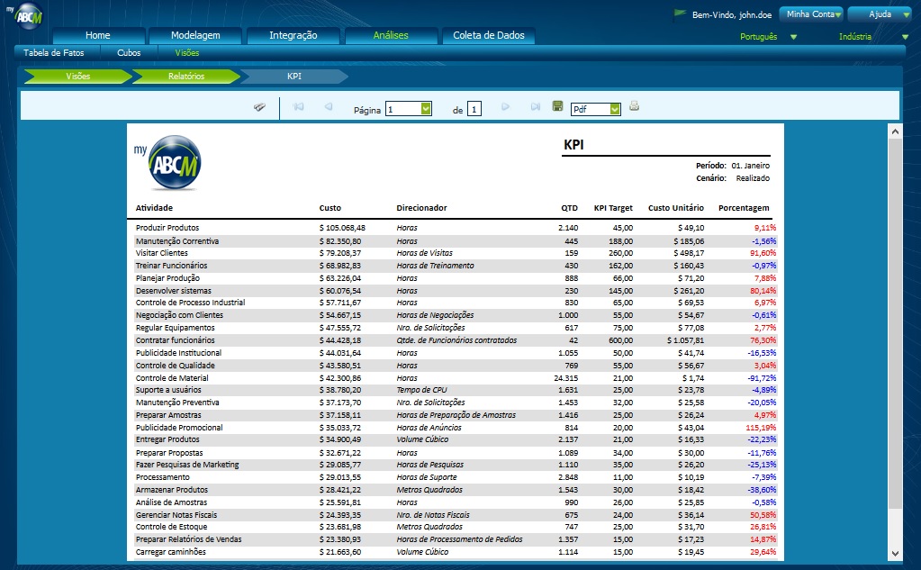Print the KPI report
This screenshot has height=570, width=921.
tap(634, 106)
